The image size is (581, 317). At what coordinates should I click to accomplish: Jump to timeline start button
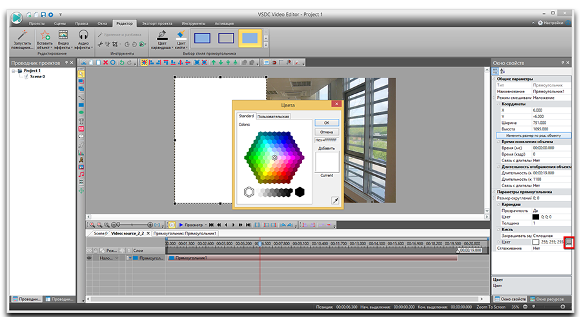211,225
